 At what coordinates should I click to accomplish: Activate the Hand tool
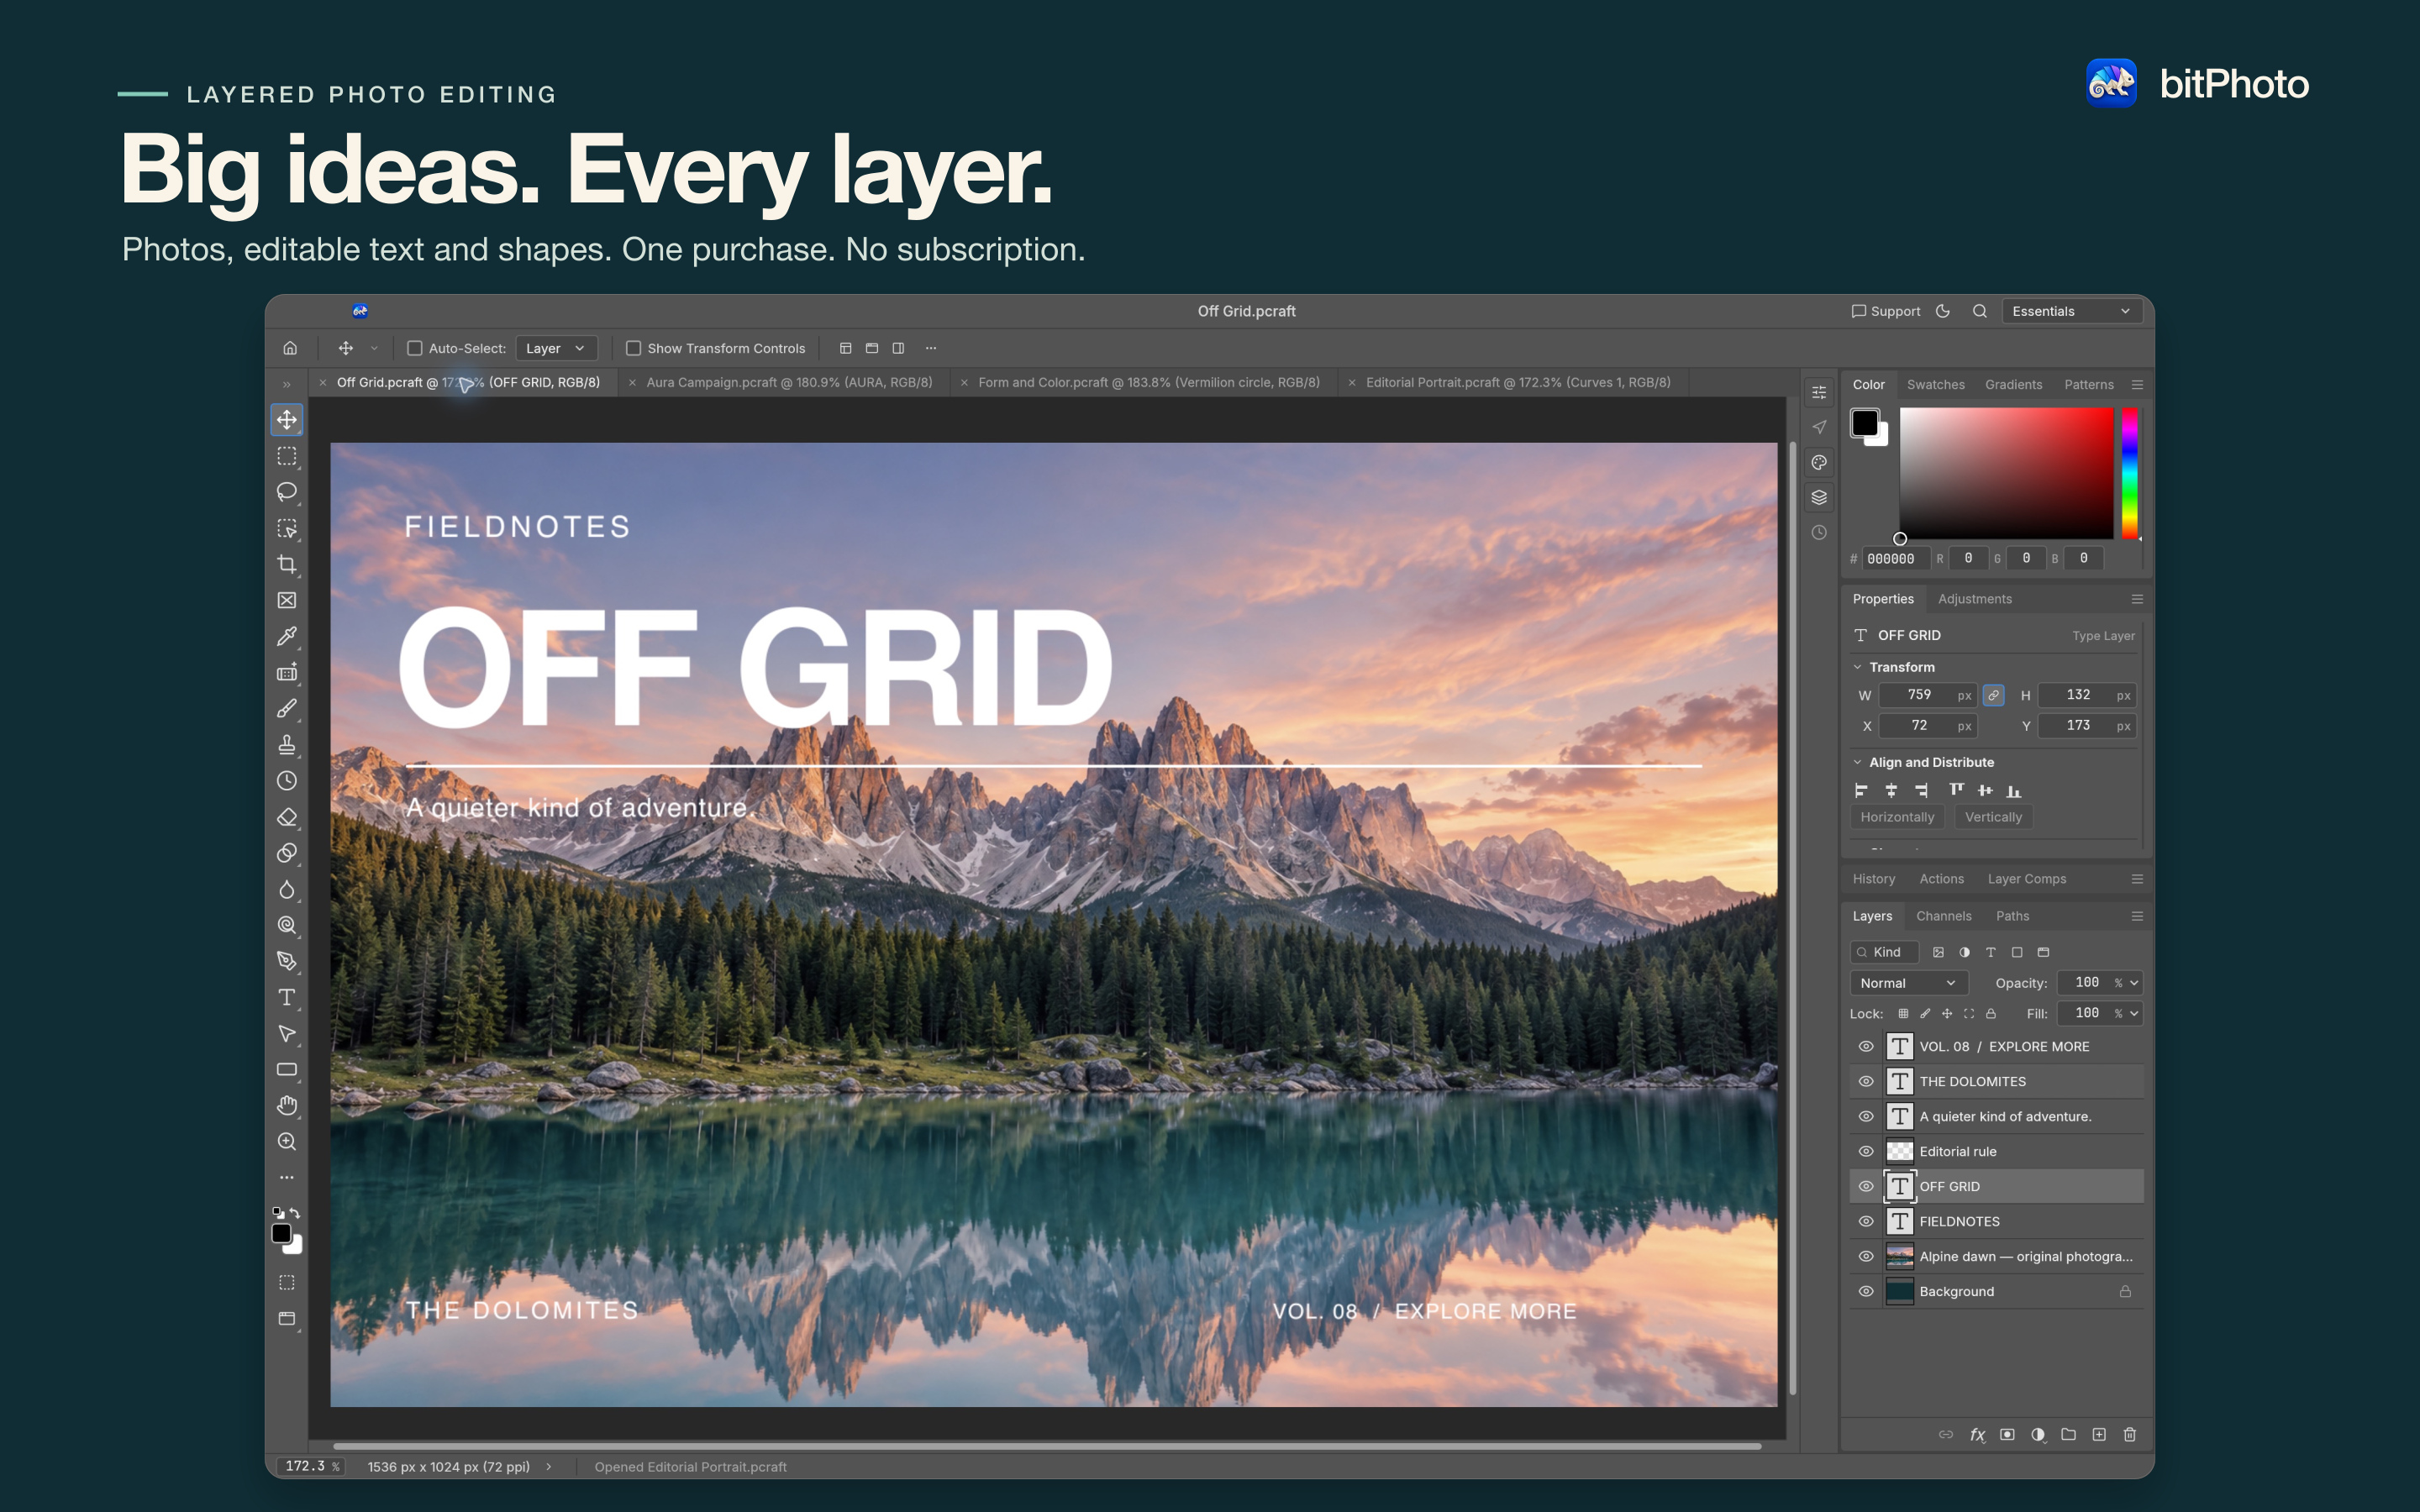tap(287, 1105)
